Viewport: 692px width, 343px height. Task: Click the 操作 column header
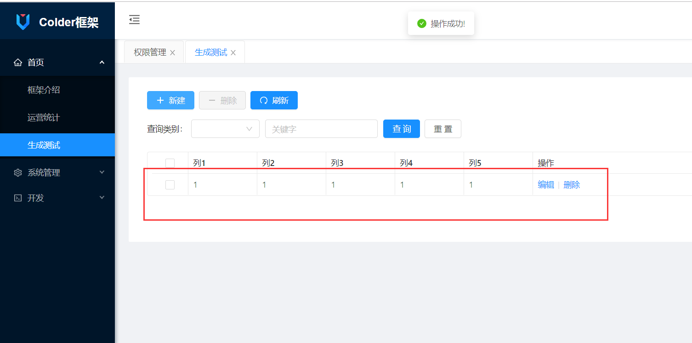pyautogui.click(x=613, y=163)
